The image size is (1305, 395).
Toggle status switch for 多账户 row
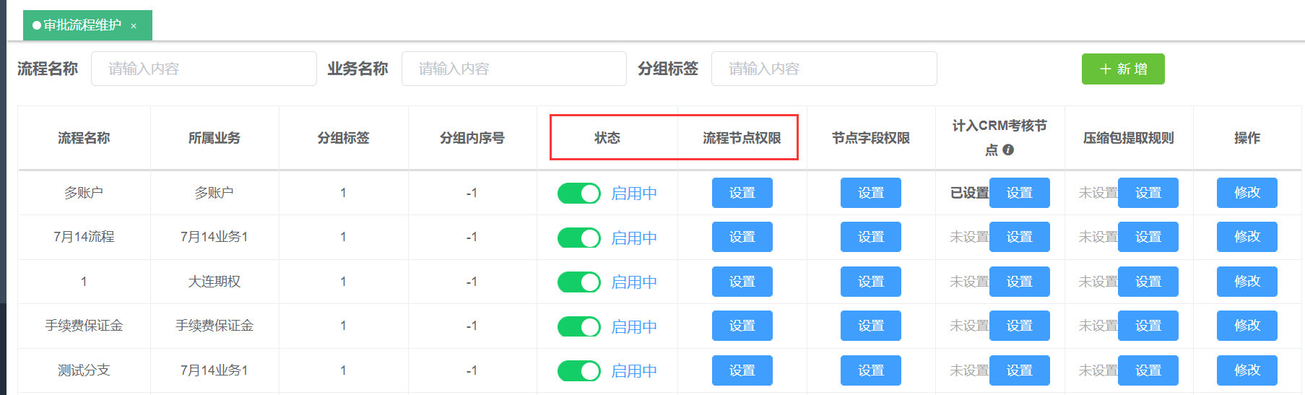579,193
